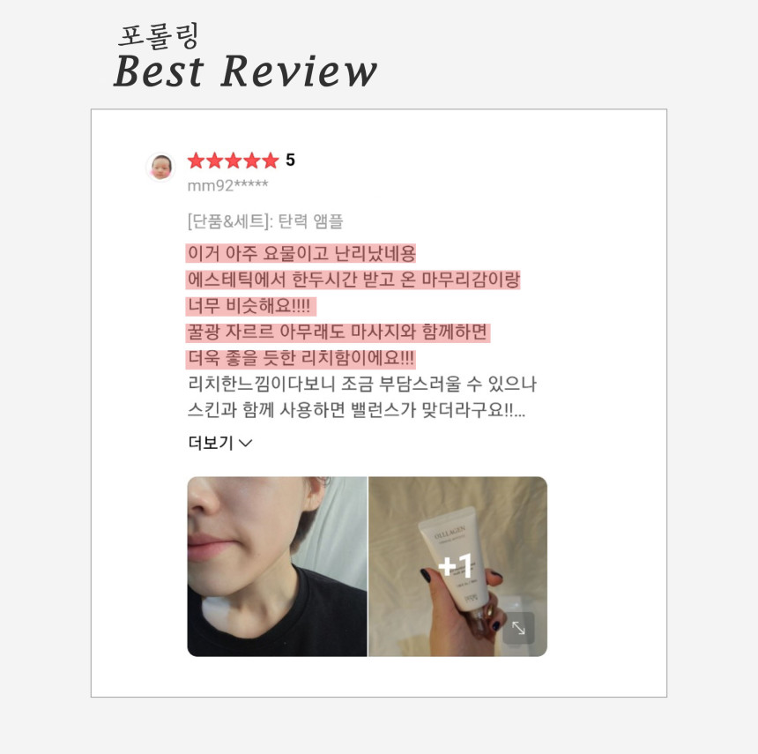Click the 더보기 text to show more

pos(211,443)
